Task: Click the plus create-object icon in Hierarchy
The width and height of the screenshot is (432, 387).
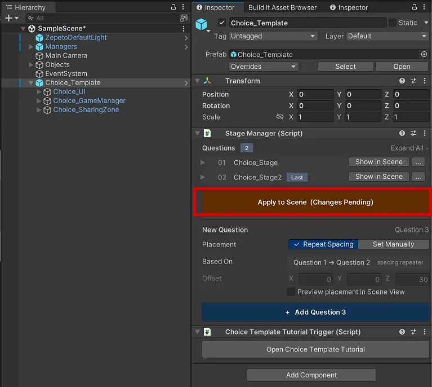Action: click(9, 18)
